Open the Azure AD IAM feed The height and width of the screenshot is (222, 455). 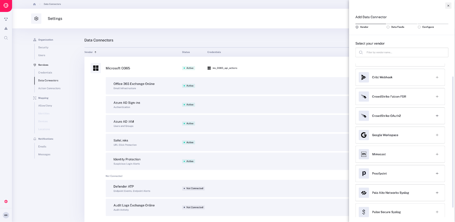(227, 123)
